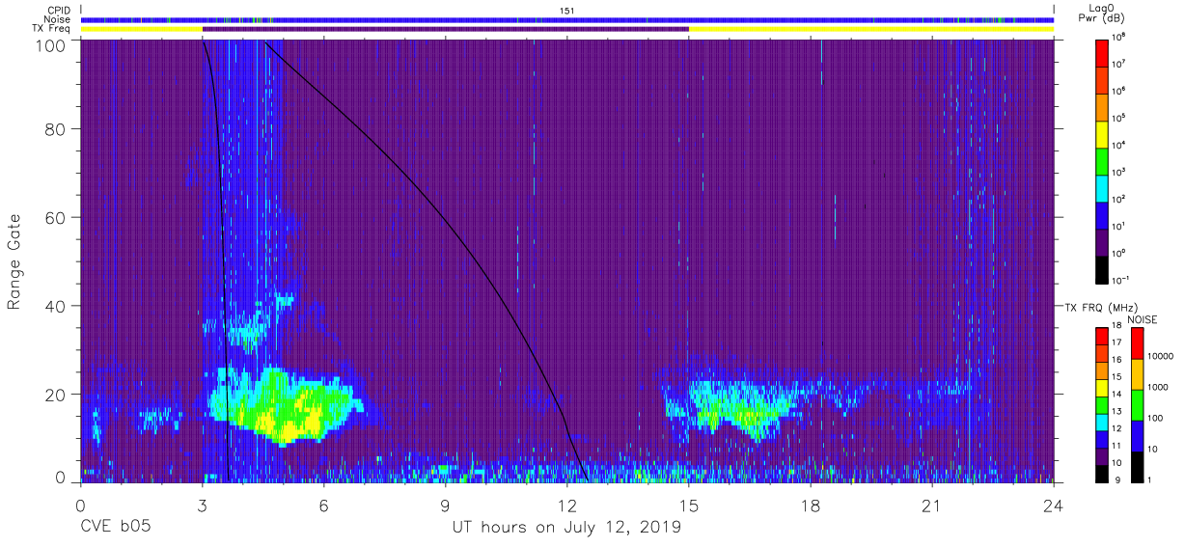
Task: Pick the blue segment of NOISE colorbar
Action: pos(1136,436)
